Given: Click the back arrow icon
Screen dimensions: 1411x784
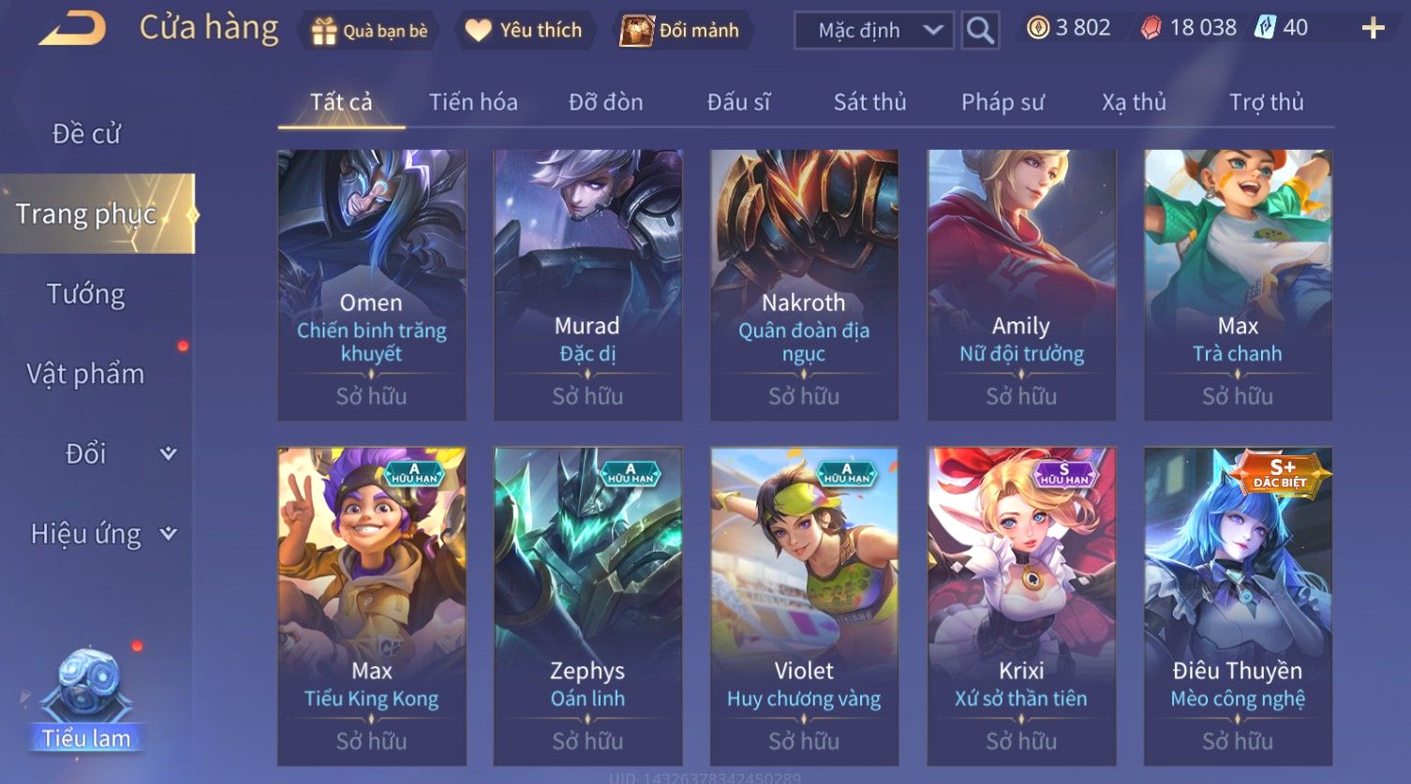Looking at the screenshot, I should point(72,28).
